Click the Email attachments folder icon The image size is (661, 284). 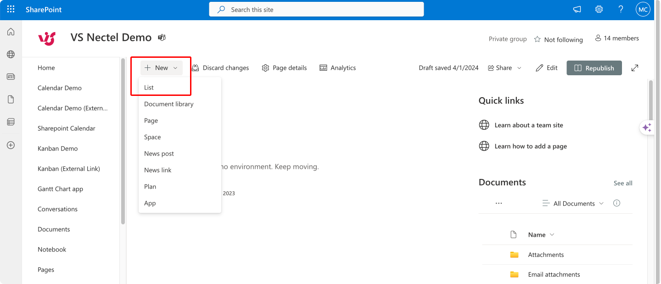[514, 274]
